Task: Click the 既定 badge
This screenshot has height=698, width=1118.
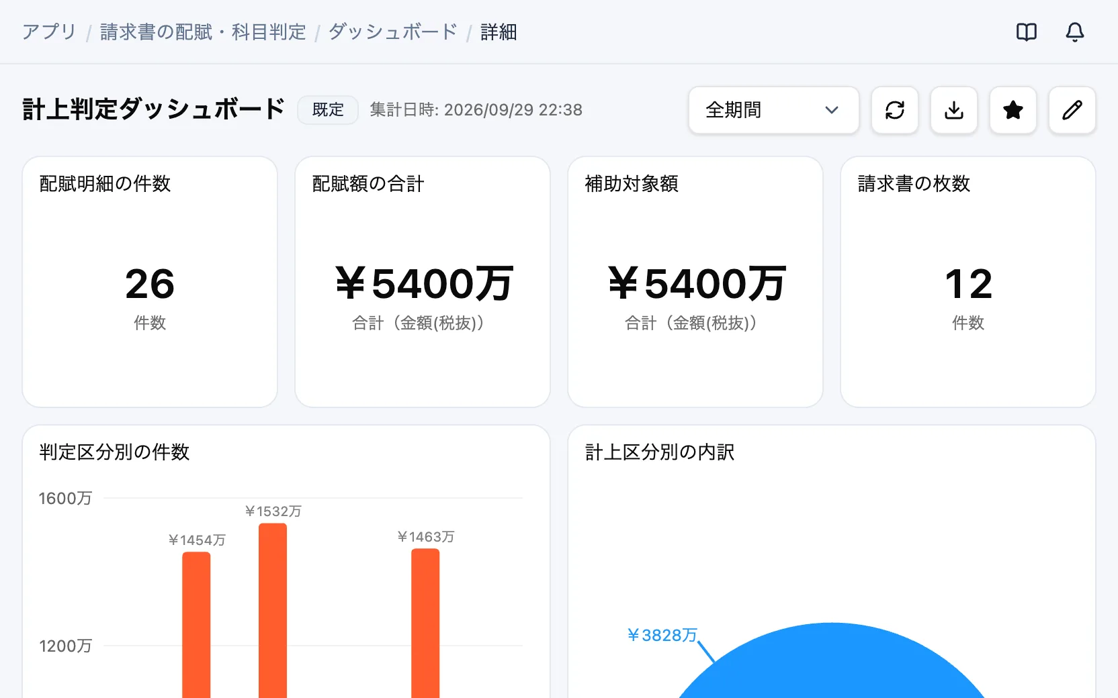Action: tap(328, 110)
